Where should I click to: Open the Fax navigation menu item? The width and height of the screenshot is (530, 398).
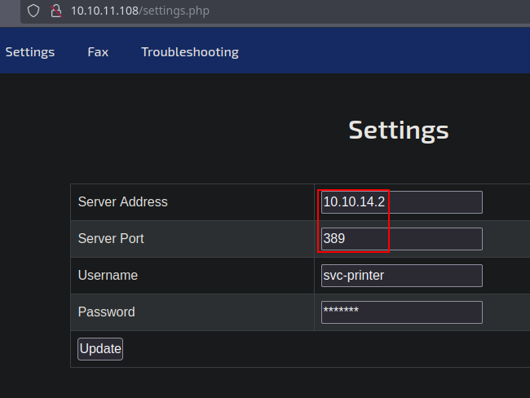coord(98,52)
